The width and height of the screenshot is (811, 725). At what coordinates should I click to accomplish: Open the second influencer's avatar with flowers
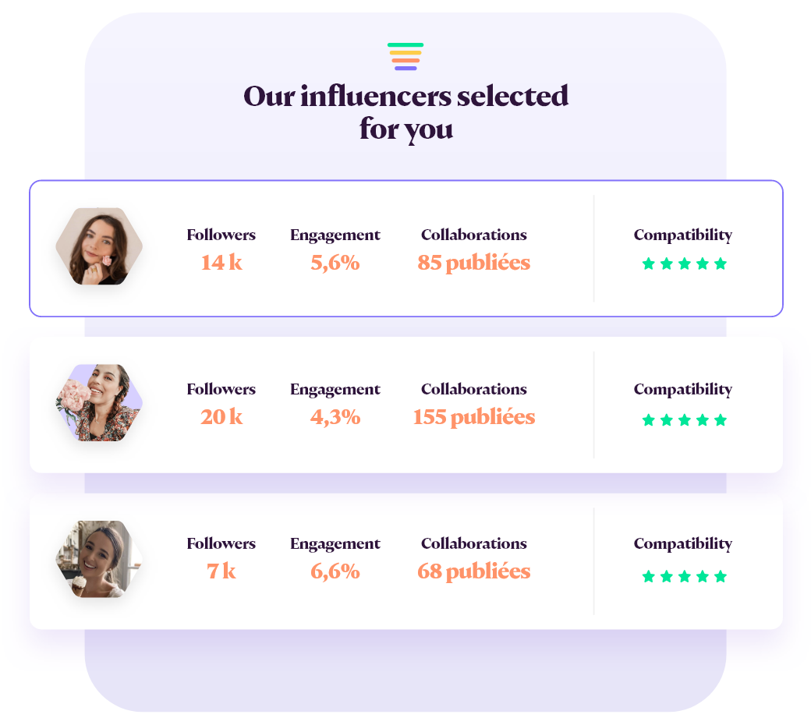tap(99, 403)
